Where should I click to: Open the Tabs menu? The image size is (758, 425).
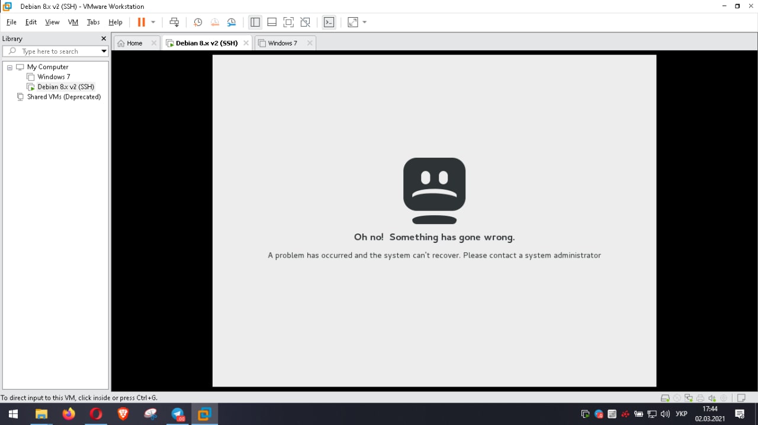coord(93,22)
